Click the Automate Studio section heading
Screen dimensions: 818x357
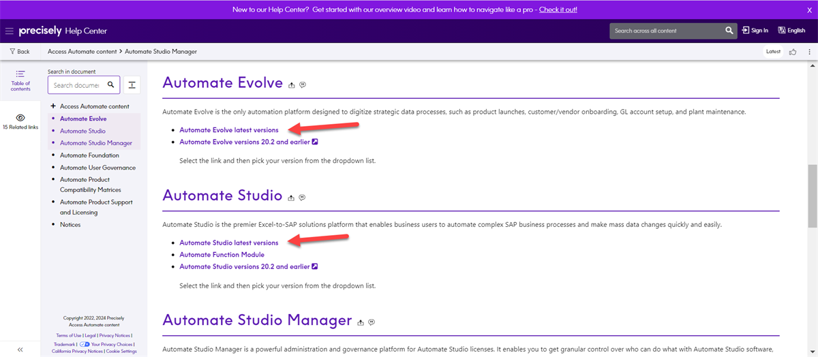pyautogui.click(x=222, y=196)
